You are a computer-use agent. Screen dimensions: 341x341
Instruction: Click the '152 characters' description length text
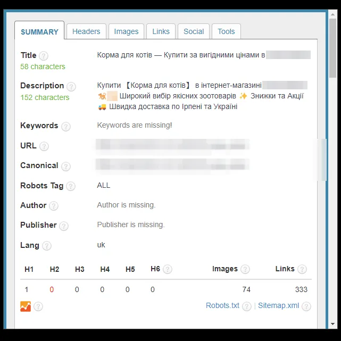point(45,97)
